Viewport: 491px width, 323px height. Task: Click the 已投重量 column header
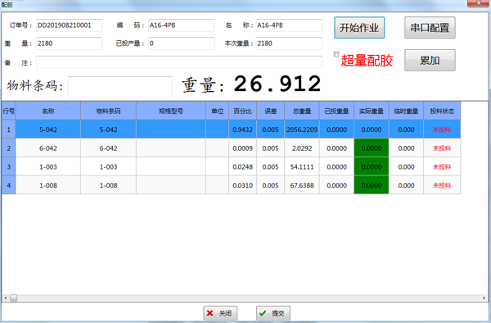click(336, 111)
